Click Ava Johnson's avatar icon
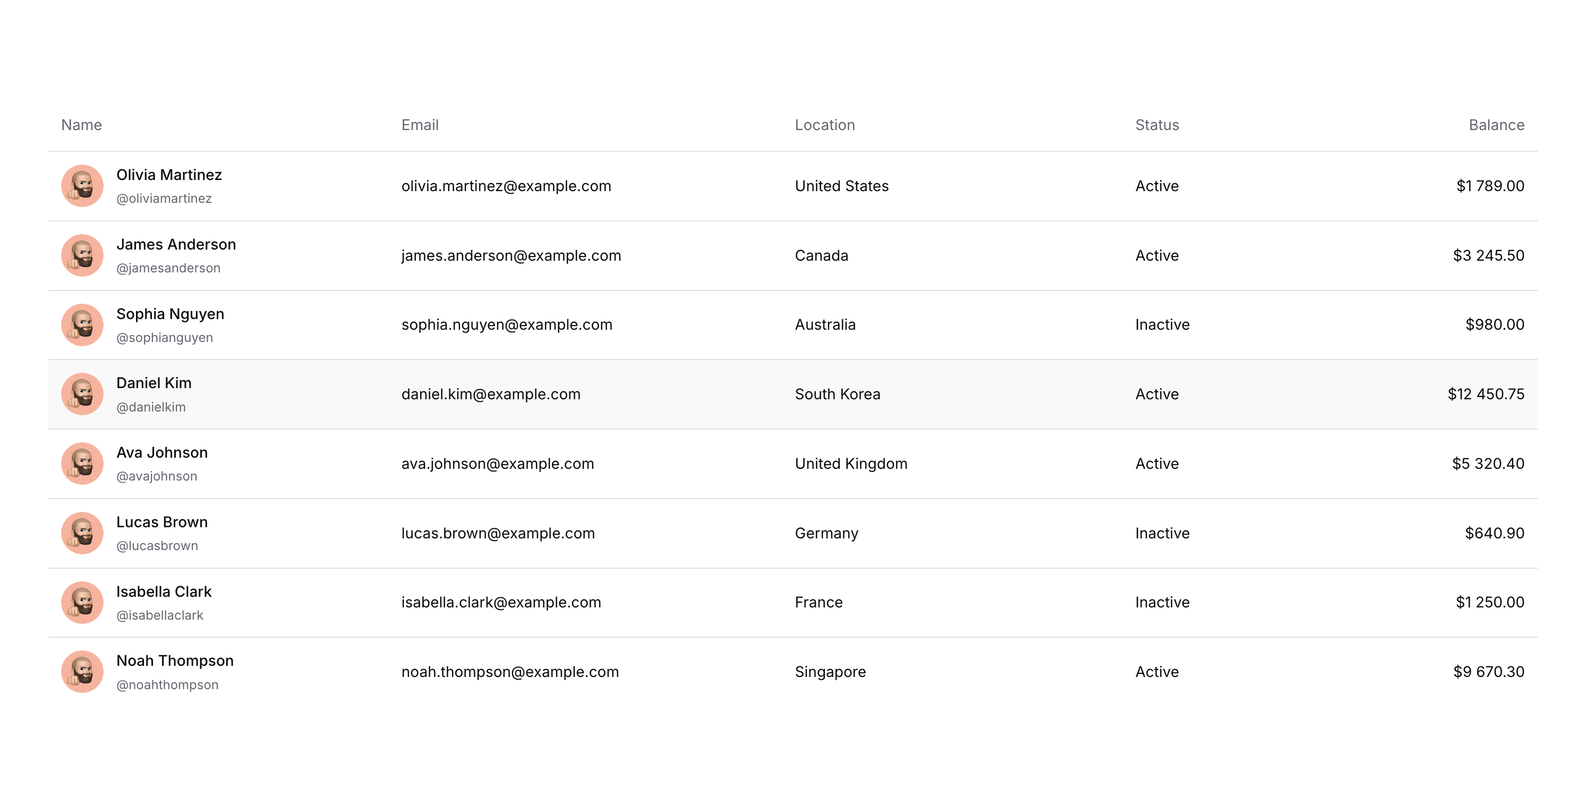 click(82, 464)
